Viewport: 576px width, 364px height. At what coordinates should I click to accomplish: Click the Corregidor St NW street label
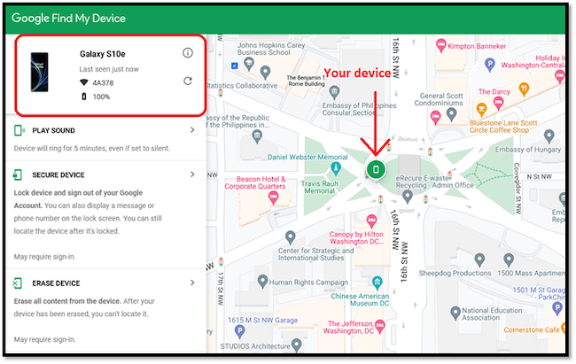517,188
